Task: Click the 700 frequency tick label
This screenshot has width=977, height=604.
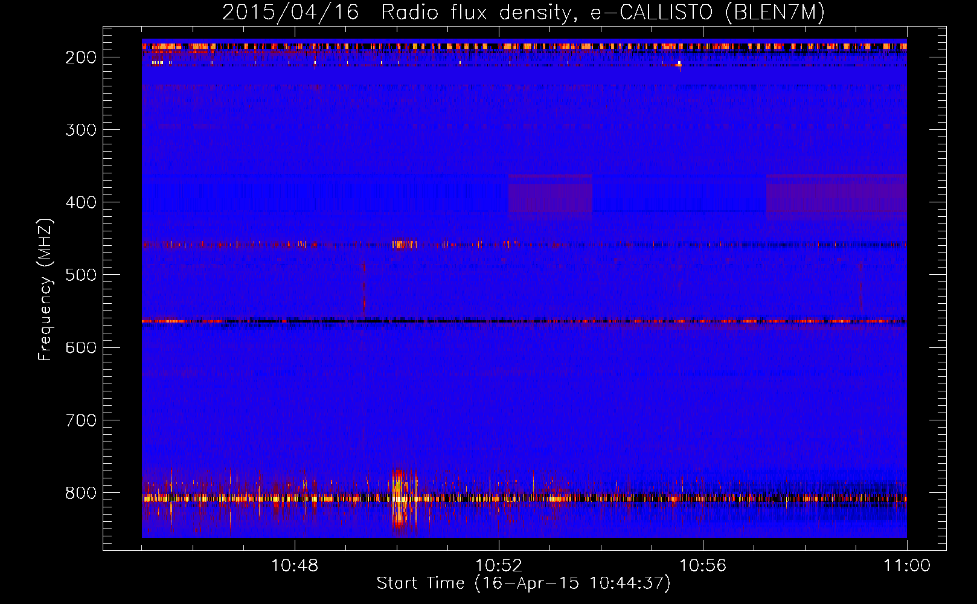Action: (x=81, y=420)
